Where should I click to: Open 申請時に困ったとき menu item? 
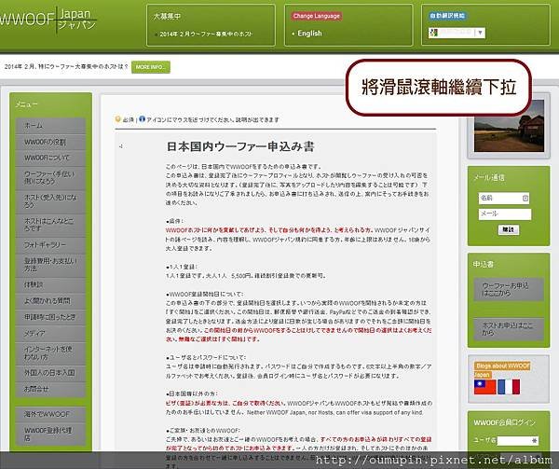[x=50, y=317]
